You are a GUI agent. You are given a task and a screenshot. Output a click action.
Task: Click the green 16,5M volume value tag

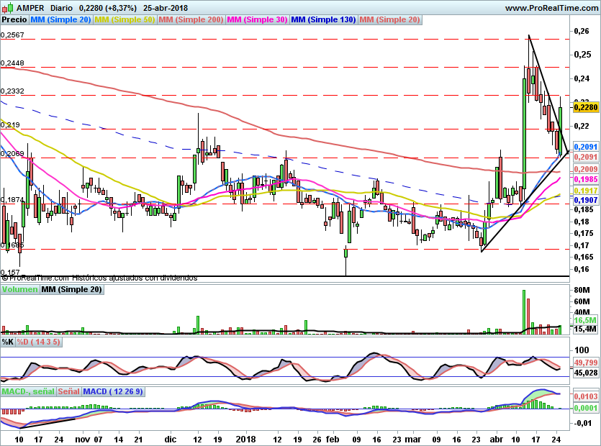tap(586, 319)
